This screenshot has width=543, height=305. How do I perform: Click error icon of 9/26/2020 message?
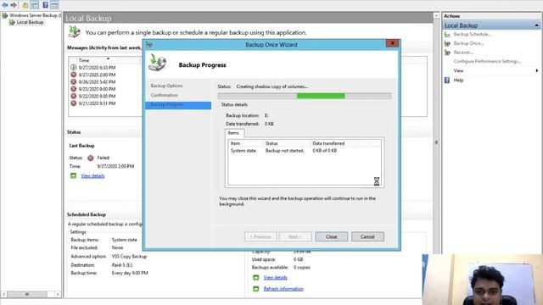click(74, 82)
